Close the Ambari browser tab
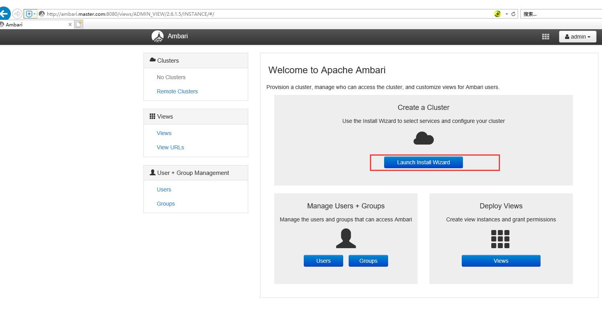Image resolution: width=602 pixels, height=323 pixels. pyautogui.click(x=70, y=24)
